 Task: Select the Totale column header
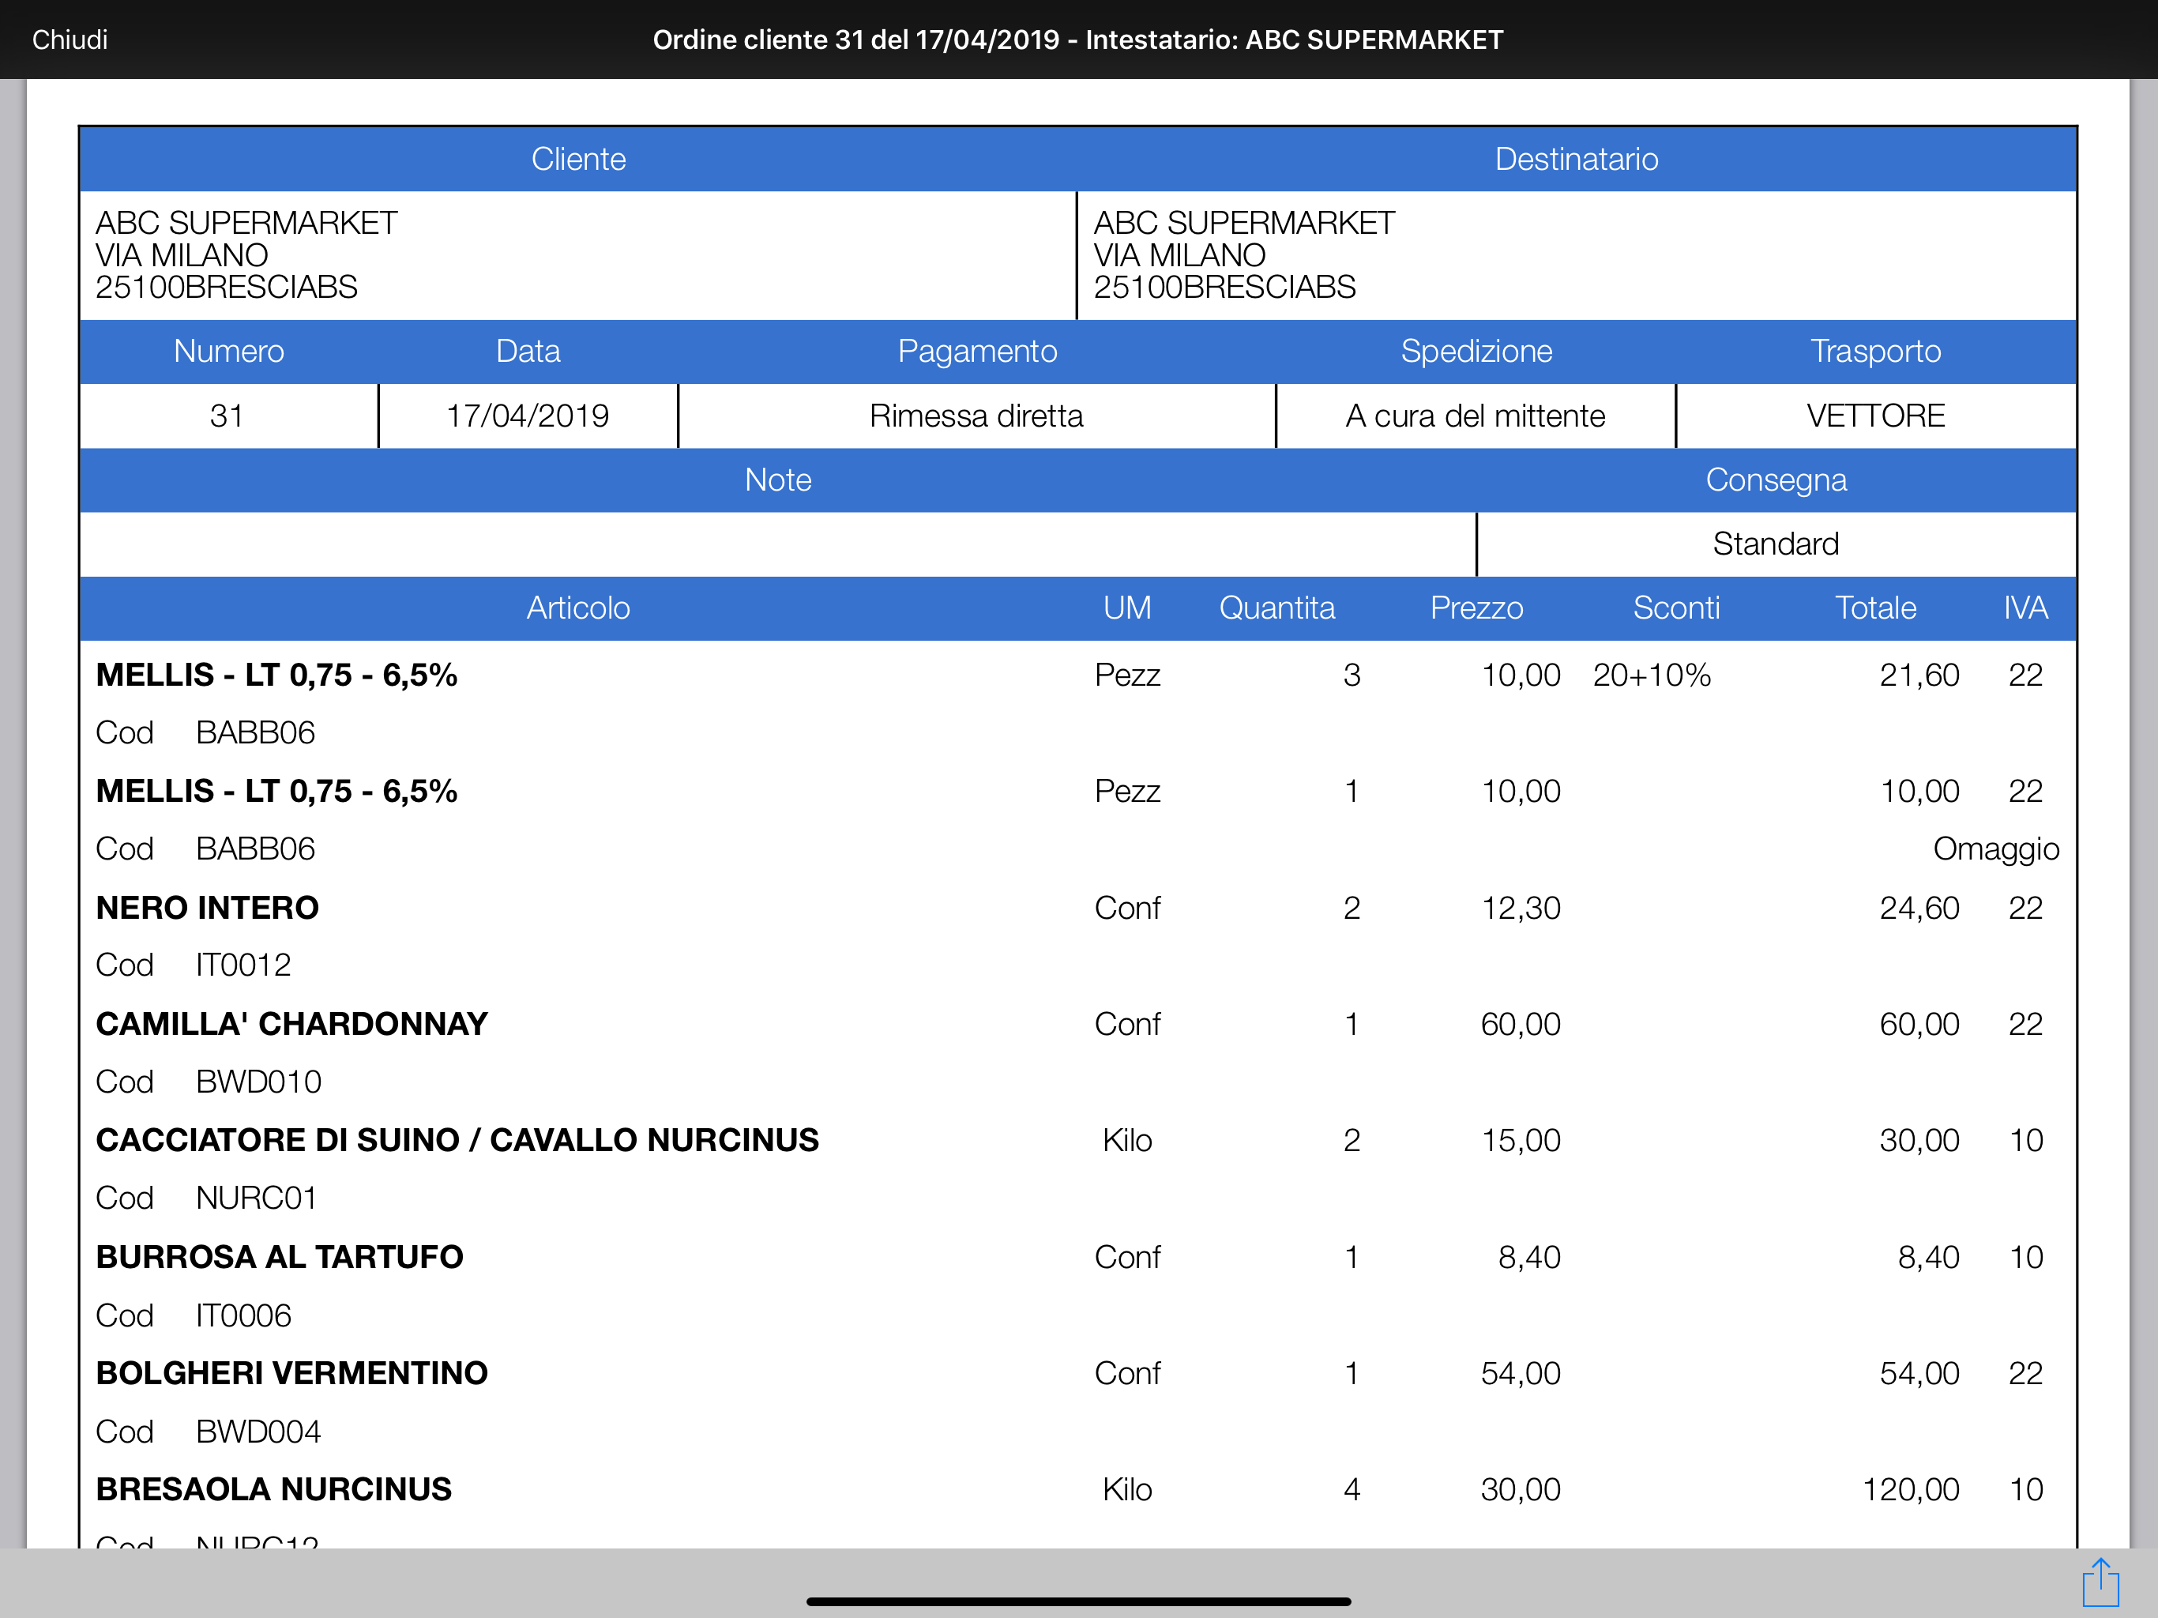pyautogui.click(x=1875, y=608)
